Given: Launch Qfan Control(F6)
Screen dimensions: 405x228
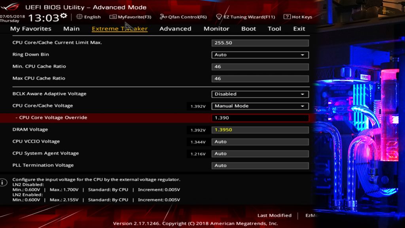Looking at the screenshot, I should pos(184,17).
